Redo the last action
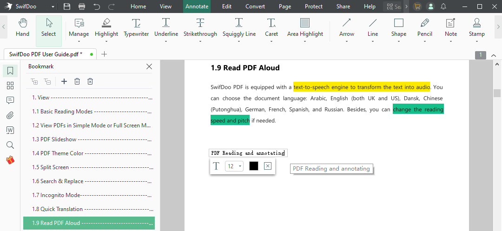502x231 pixels. tap(112, 7)
